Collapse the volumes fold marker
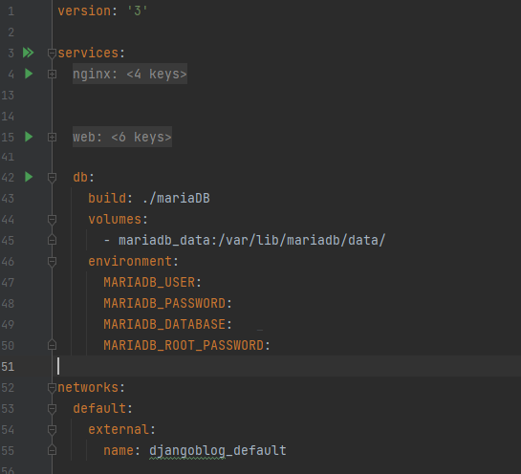The image size is (521, 474). click(52, 220)
